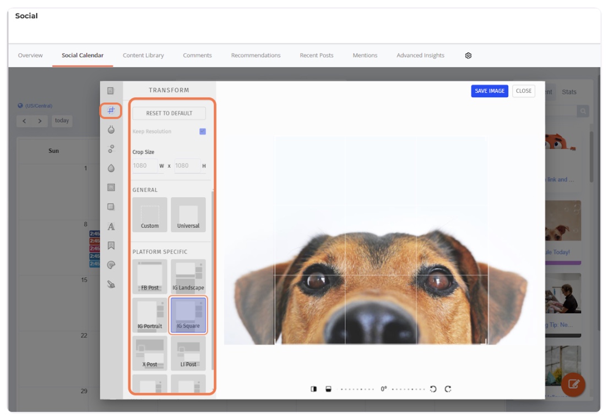The width and height of the screenshot is (608, 419).
Task: Click the dog crop preview image
Action: [381, 240]
